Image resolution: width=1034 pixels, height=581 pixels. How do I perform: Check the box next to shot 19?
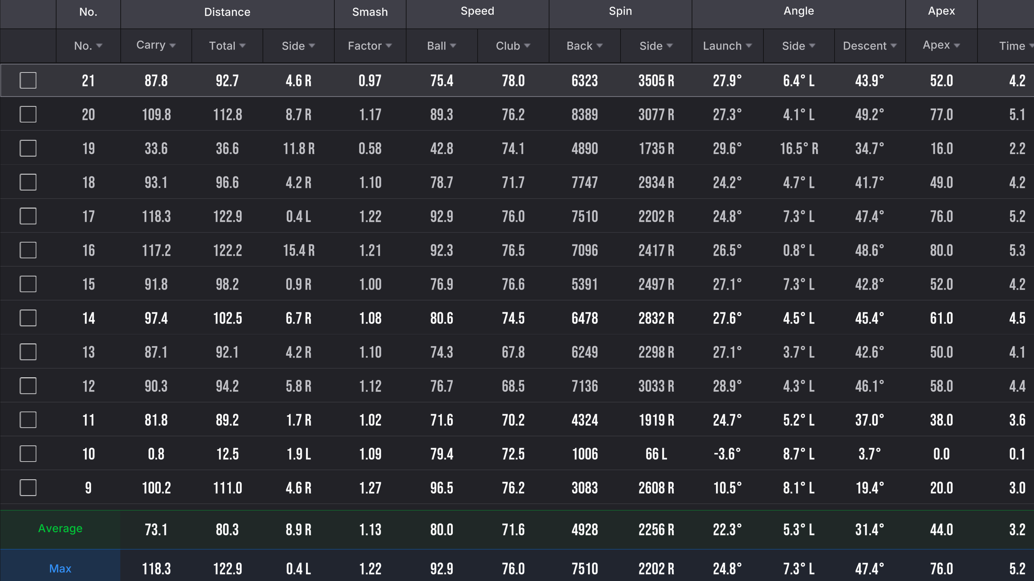pos(28,148)
